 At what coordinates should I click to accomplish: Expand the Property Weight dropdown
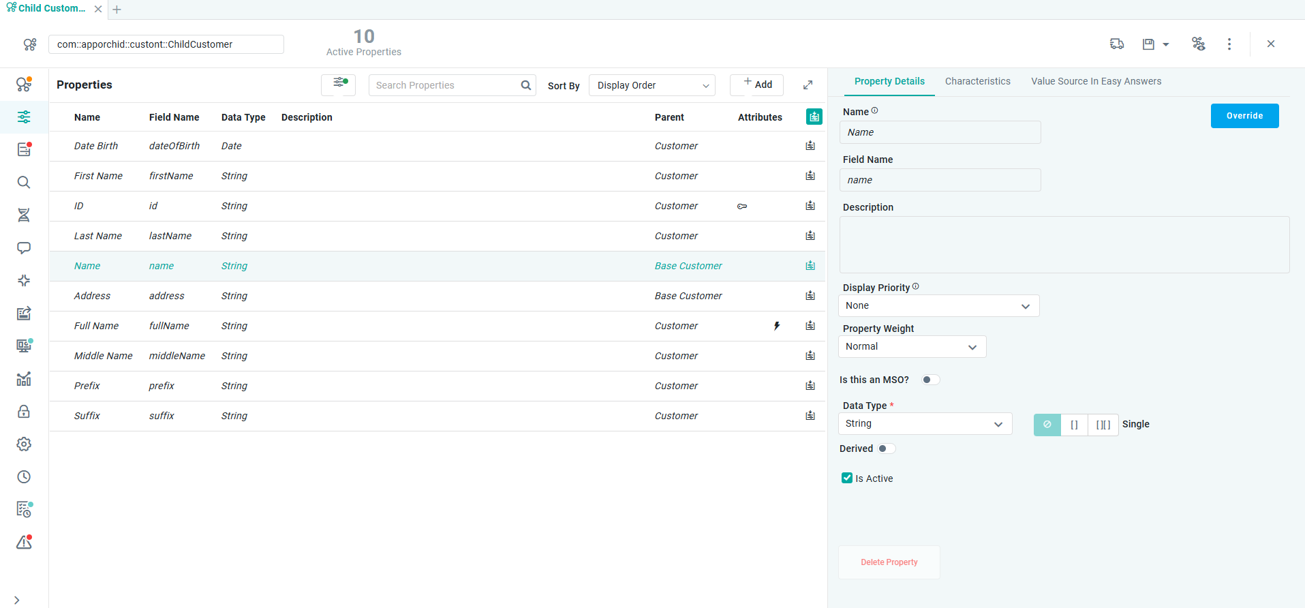click(912, 347)
